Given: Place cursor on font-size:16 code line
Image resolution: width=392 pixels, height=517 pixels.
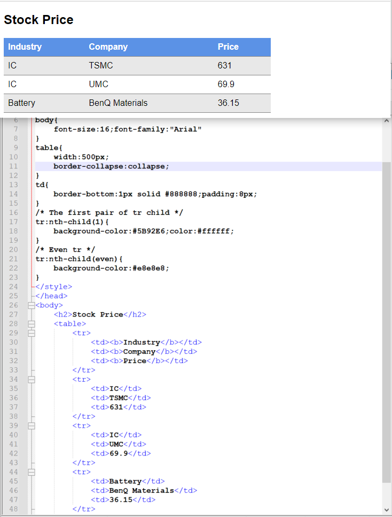Looking at the screenshot, I should [x=128, y=129].
